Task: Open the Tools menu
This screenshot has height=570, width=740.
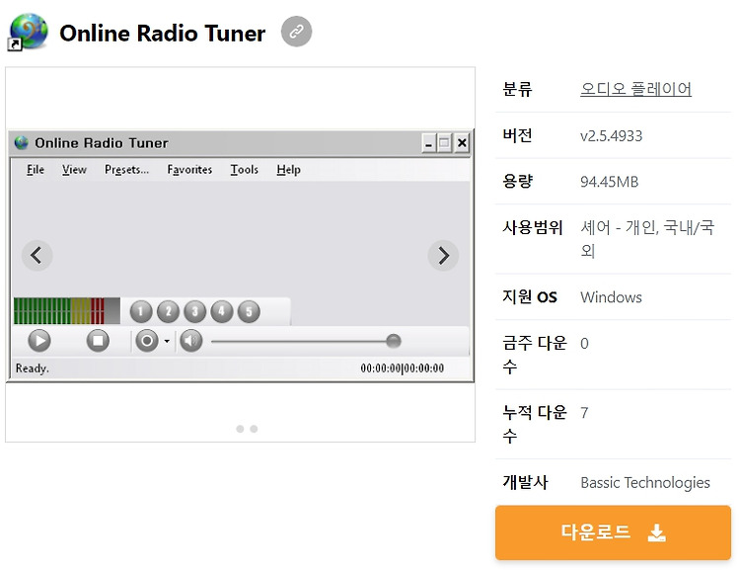Action: click(244, 170)
